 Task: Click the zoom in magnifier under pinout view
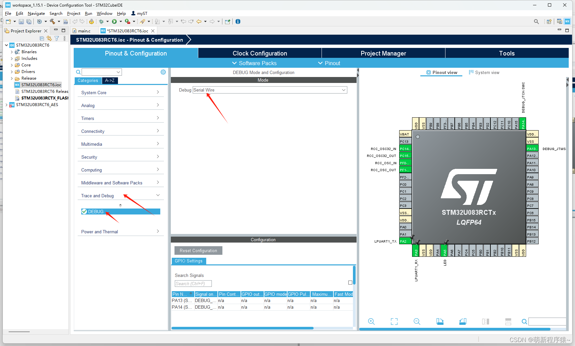[371, 321]
